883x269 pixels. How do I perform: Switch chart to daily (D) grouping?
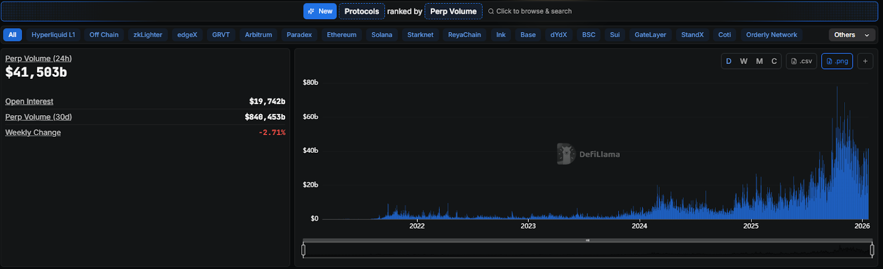point(728,61)
